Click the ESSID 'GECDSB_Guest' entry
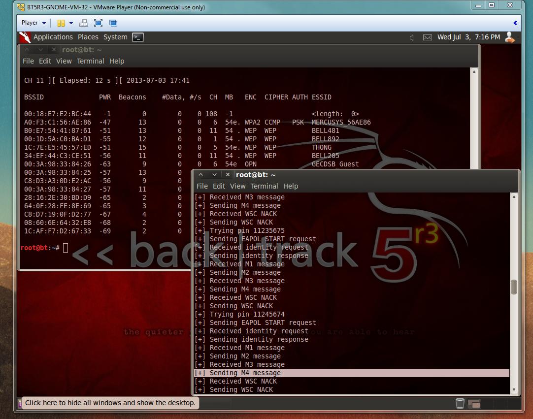 click(335, 164)
